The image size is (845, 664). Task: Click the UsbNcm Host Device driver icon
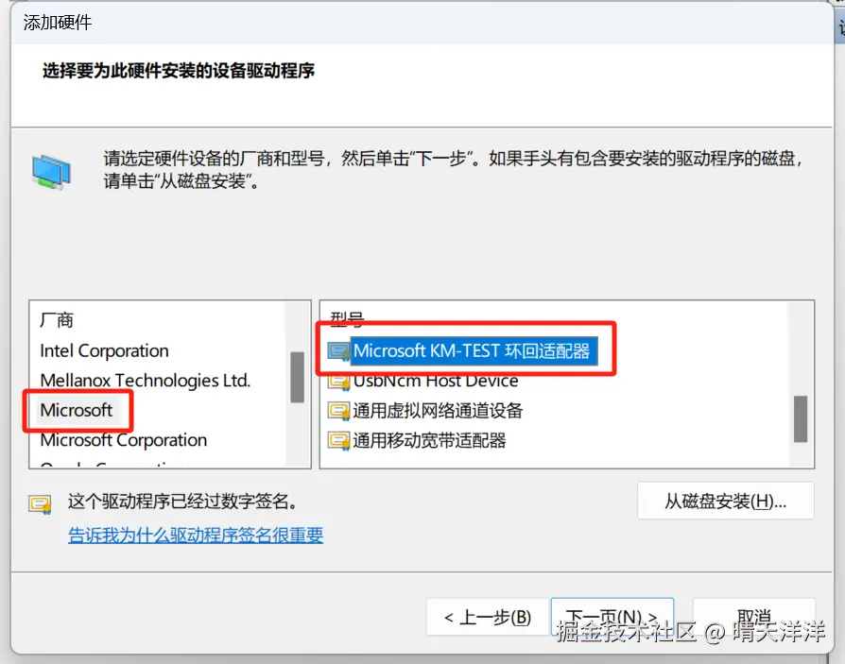click(x=339, y=382)
